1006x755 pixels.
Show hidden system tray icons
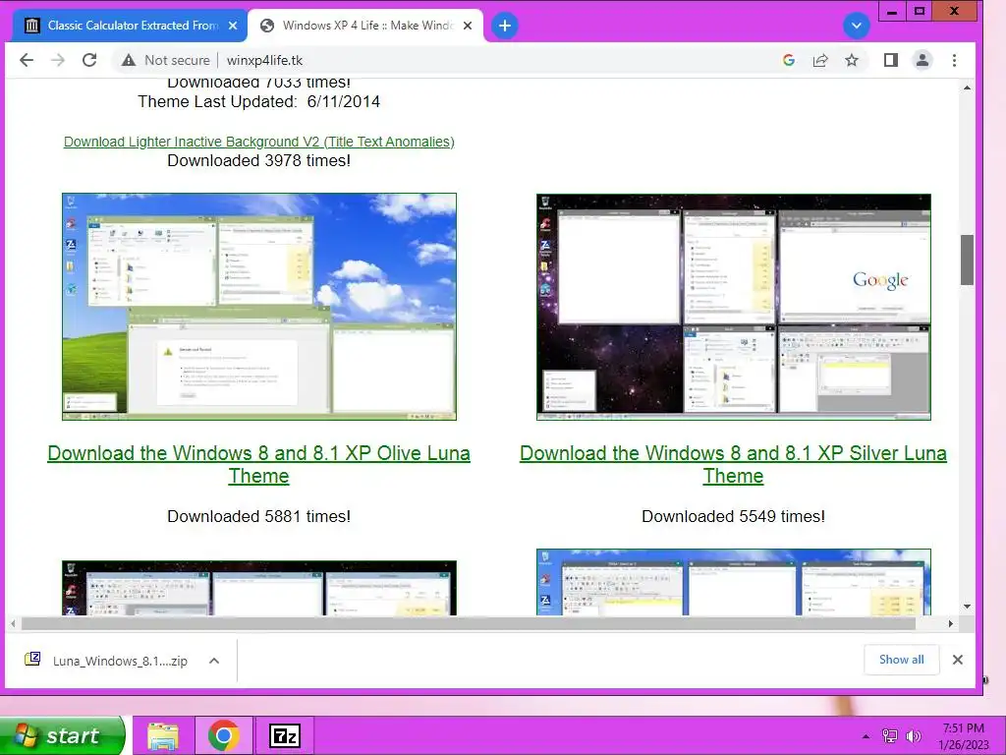click(866, 736)
